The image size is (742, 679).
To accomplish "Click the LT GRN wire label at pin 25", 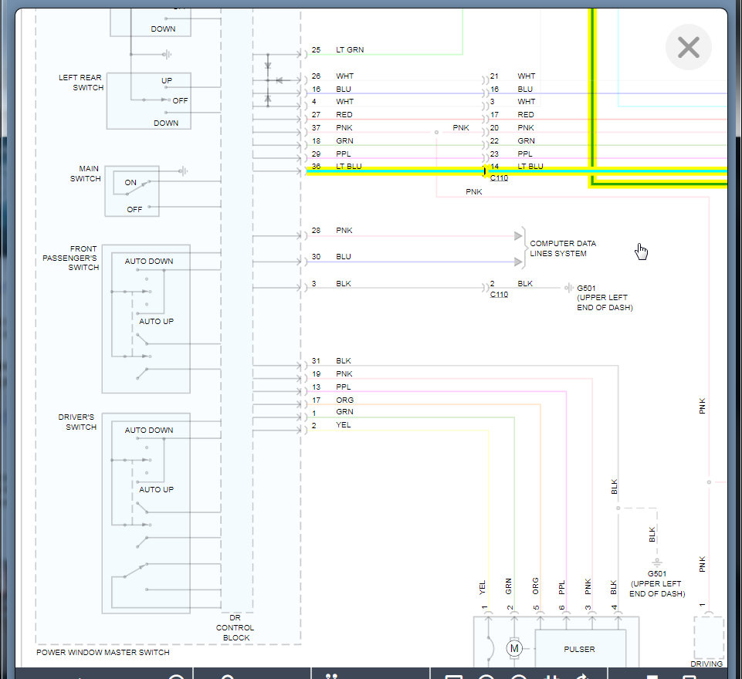I will click(350, 49).
